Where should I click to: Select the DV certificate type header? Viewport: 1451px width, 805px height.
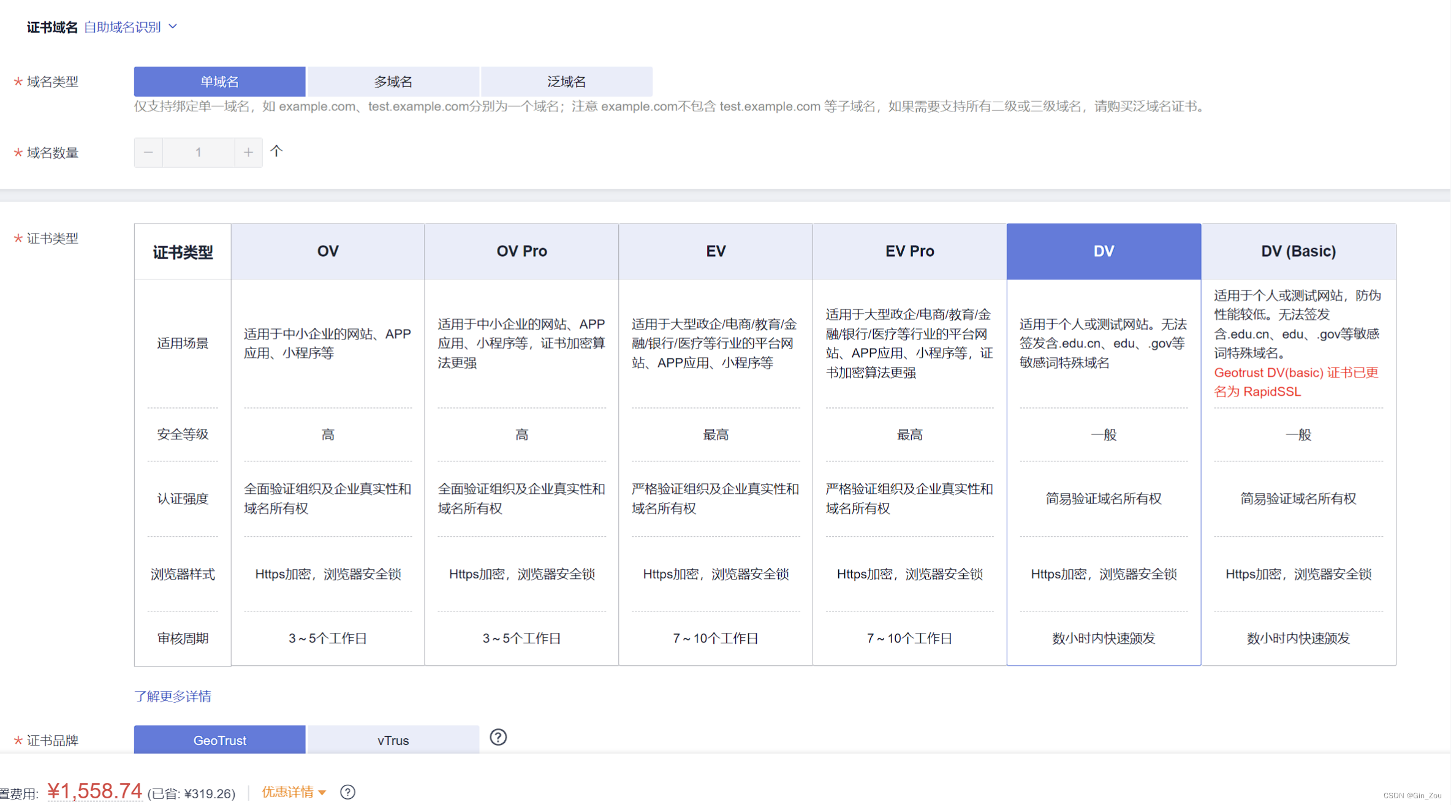tap(1104, 251)
